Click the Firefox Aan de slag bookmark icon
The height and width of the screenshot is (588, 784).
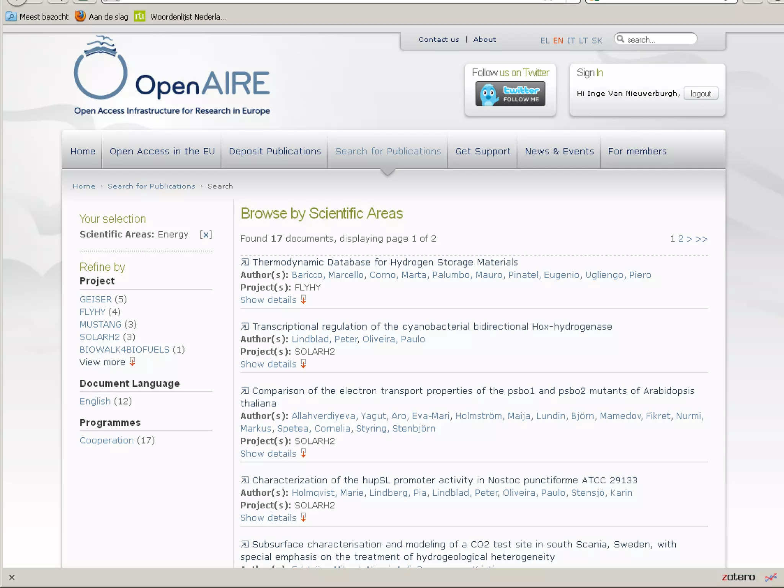[x=80, y=16]
